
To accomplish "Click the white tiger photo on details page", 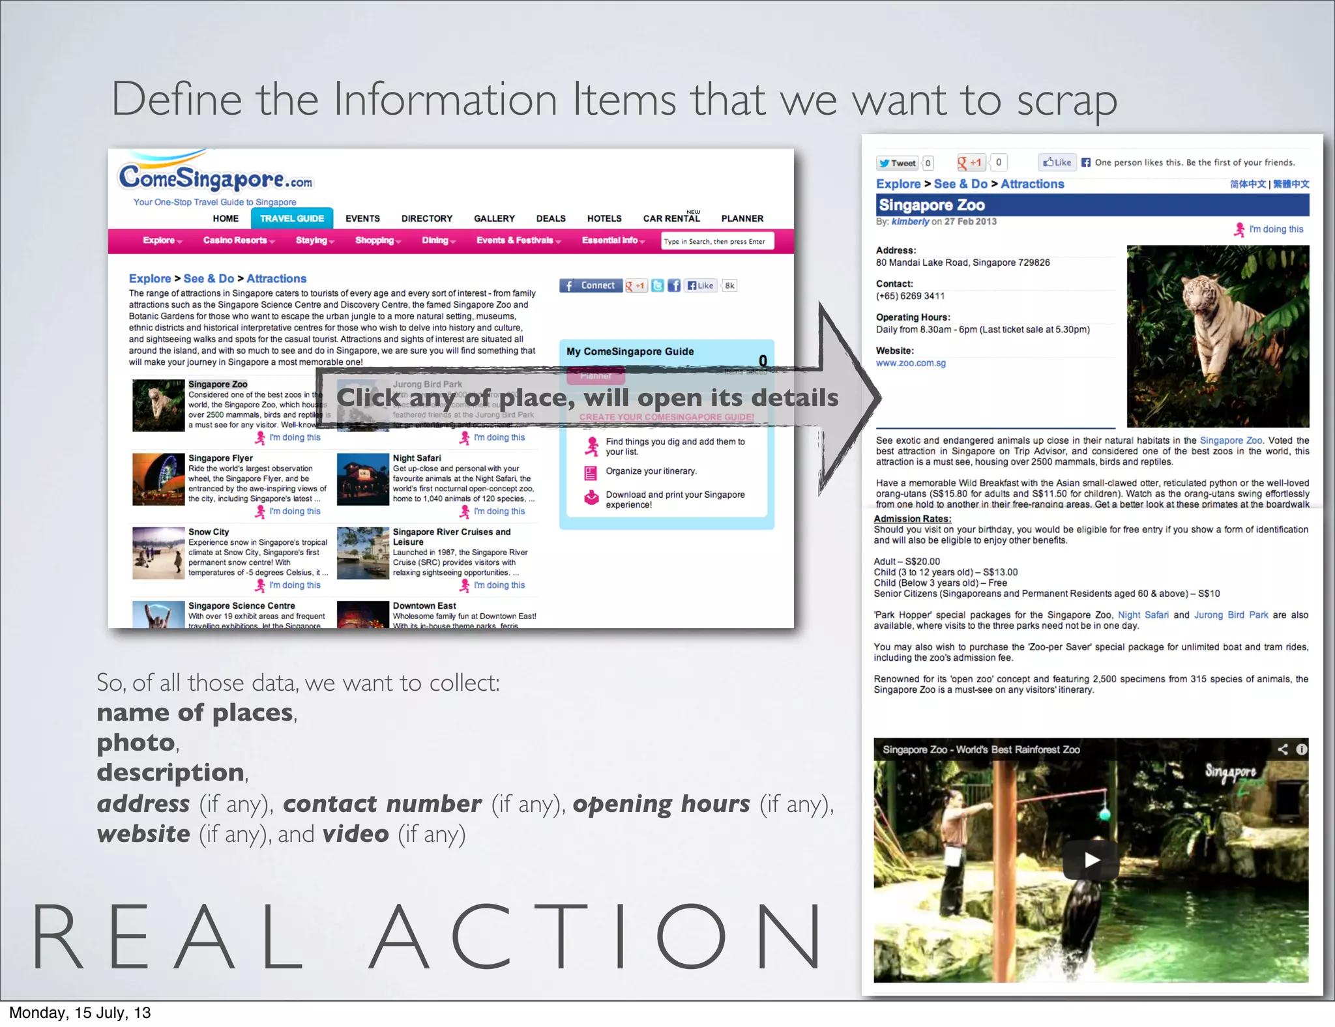I will pyautogui.click(x=1218, y=336).
